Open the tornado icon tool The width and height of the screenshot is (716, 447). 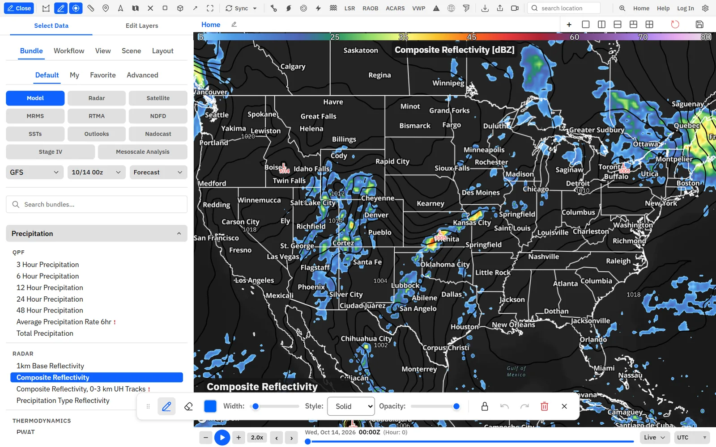tap(466, 8)
